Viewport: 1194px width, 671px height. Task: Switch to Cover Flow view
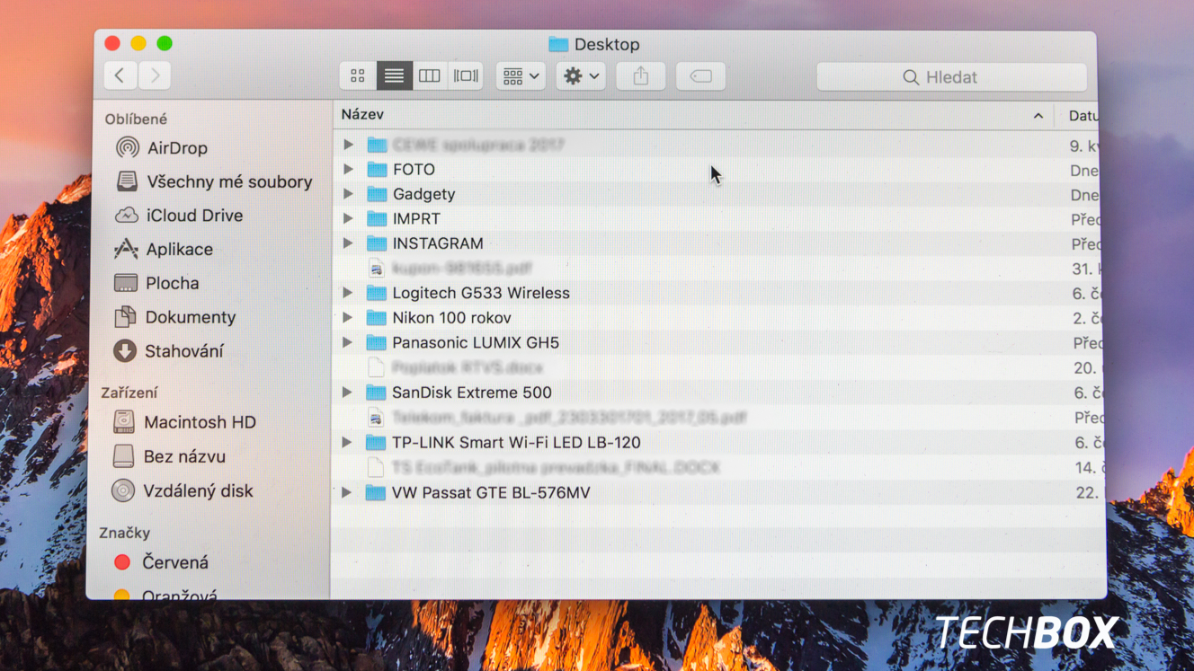click(466, 76)
